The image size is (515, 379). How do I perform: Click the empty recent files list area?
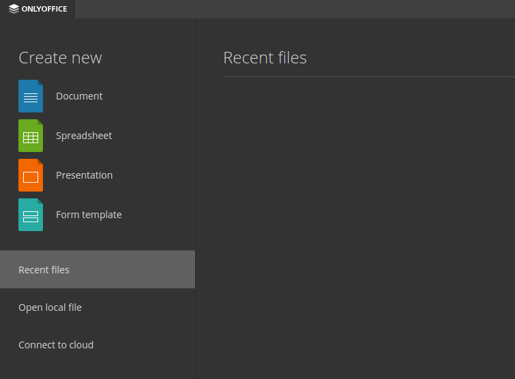point(369,228)
